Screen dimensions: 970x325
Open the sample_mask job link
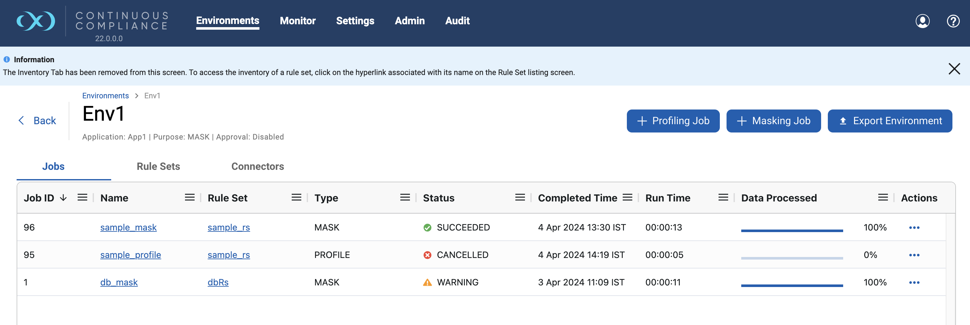(x=128, y=228)
